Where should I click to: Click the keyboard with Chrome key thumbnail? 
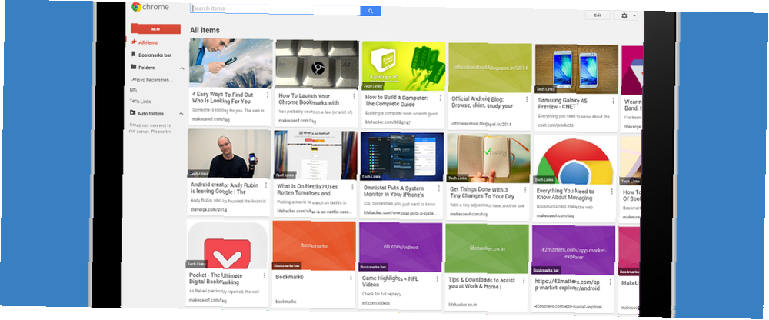[x=317, y=65]
